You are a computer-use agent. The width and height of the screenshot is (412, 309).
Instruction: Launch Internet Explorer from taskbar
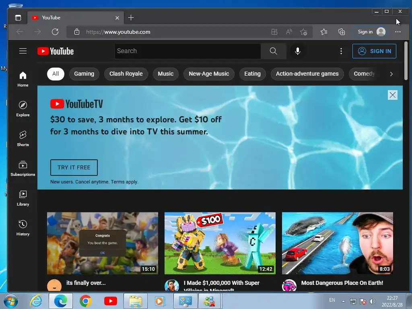click(36, 301)
